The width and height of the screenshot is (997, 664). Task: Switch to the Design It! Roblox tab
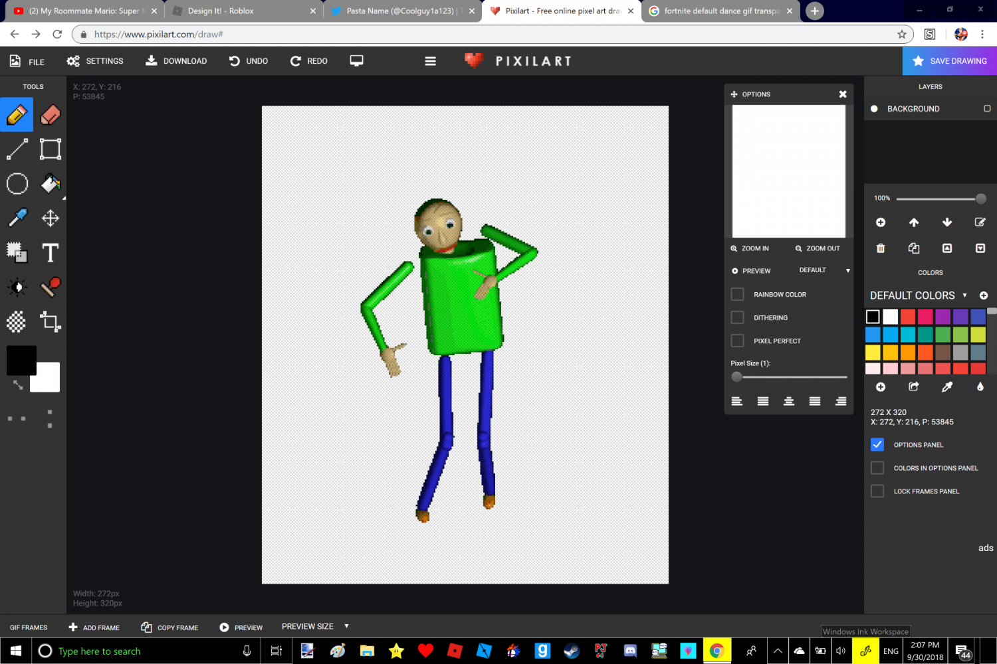point(243,11)
